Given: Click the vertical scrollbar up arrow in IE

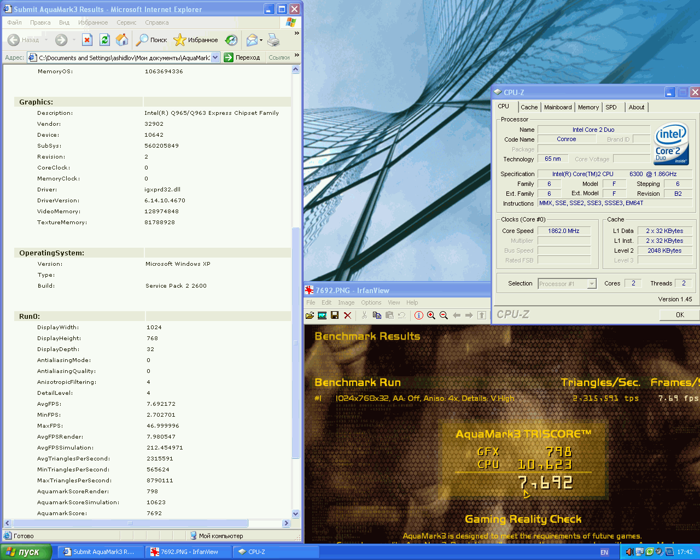Looking at the screenshot, I should click(x=296, y=69).
